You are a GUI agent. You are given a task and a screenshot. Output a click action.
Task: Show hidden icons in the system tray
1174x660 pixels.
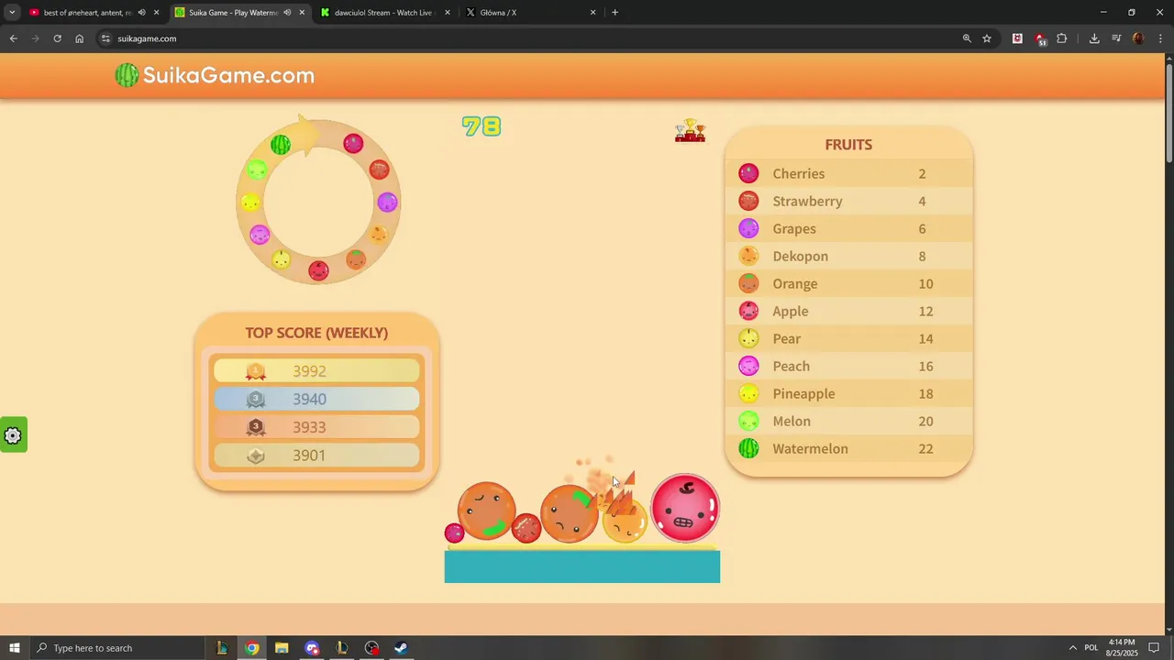click(x=1072, y=648)
